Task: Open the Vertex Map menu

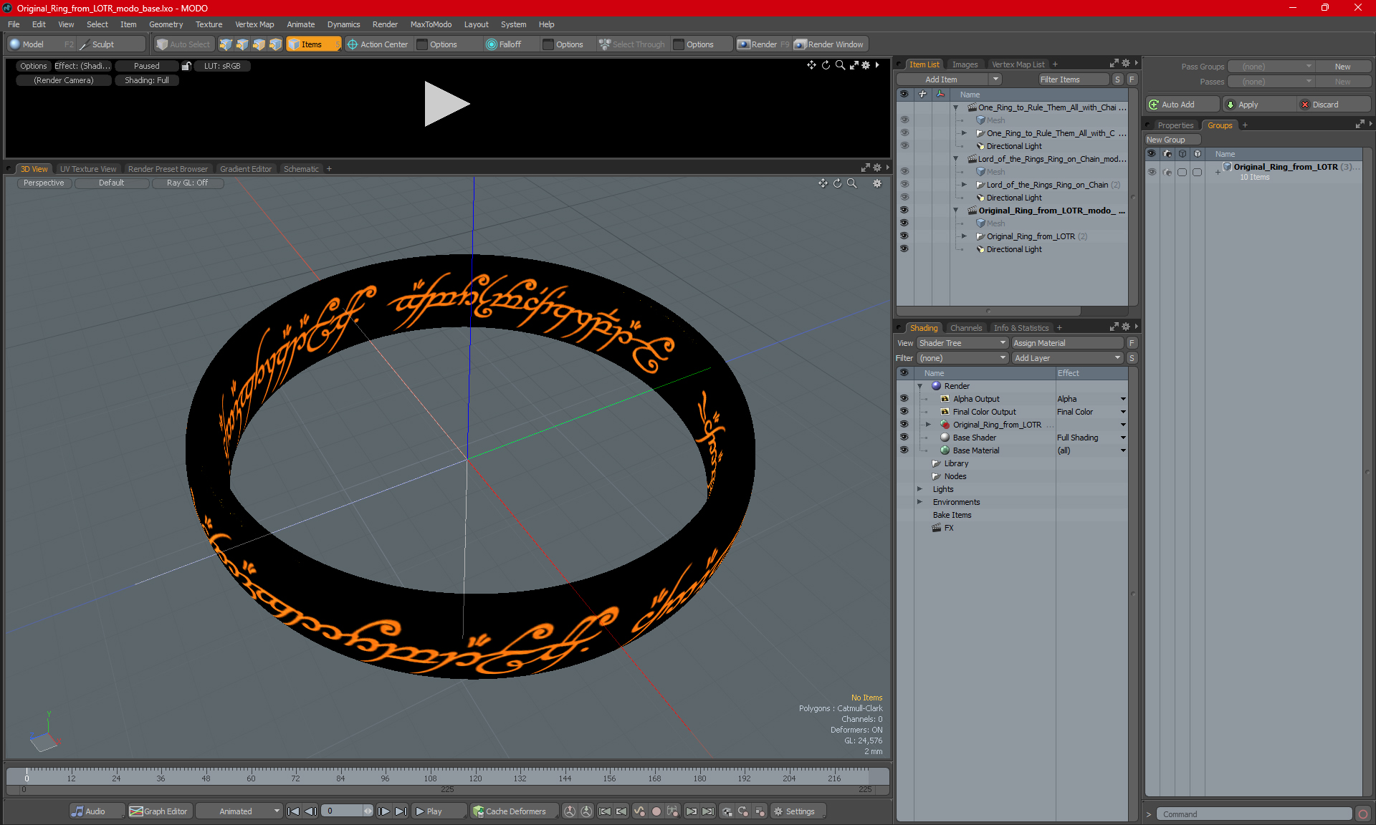Action: (254, 24)
